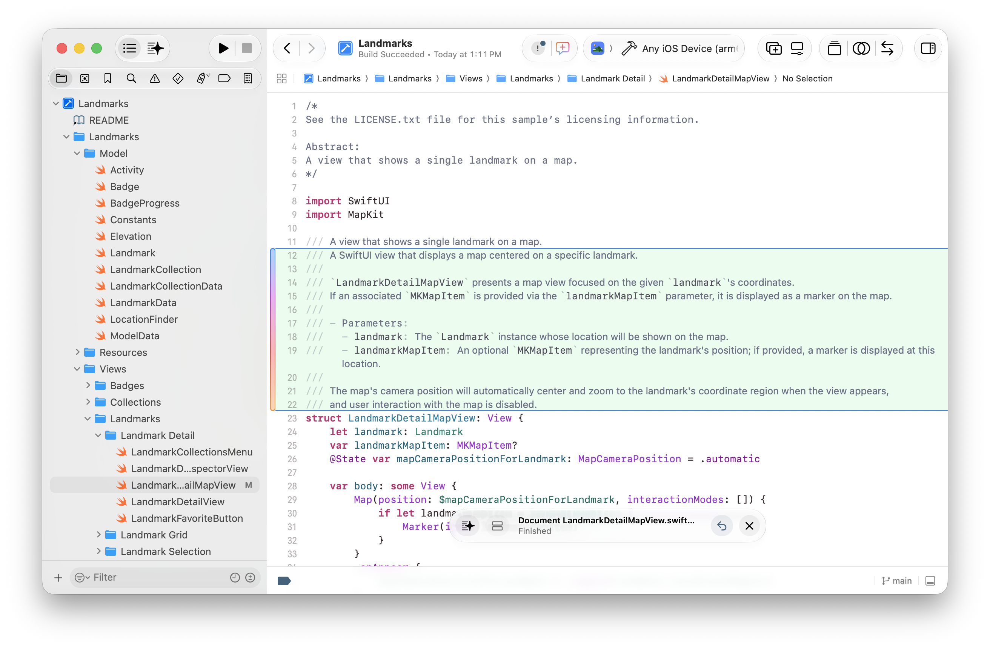Screen dimensions: 990x650
Task: Stop the running task
Action: 247,49
